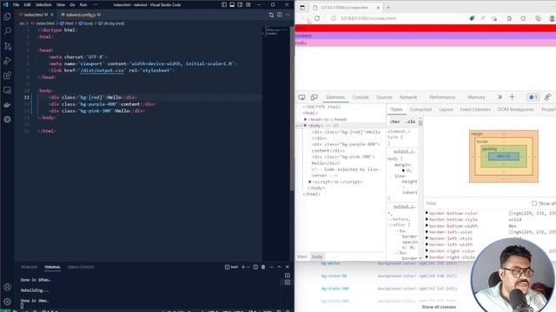This screenshot has width=556, height=312.
Task: Open the Memory DevTools tab
Action: (x=476, y=97)
